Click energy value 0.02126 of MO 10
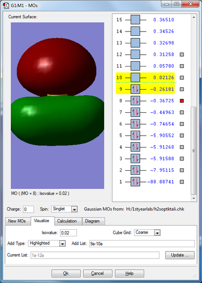The height and width of the screenshot is (283, 202). pos(164,78)
